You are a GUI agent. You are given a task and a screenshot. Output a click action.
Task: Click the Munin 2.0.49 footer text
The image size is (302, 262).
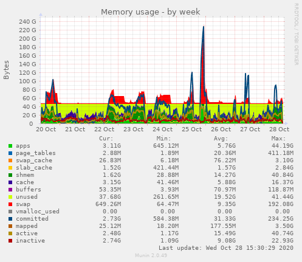coord(151,255)
